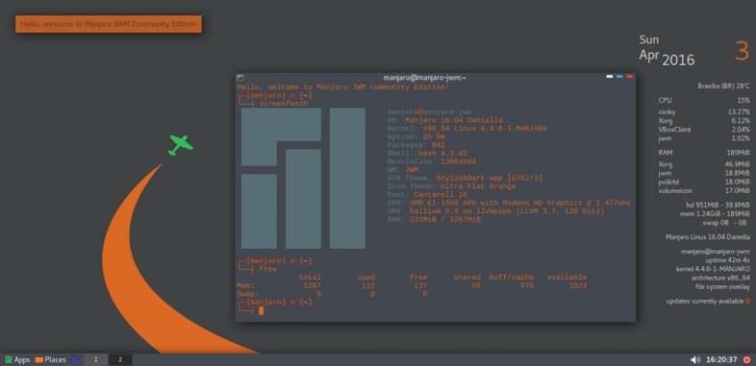This screenshot has width=756, height=366.
Task: Click the 'architecture x86_64' conky line
Action: [x=720, y=278]
